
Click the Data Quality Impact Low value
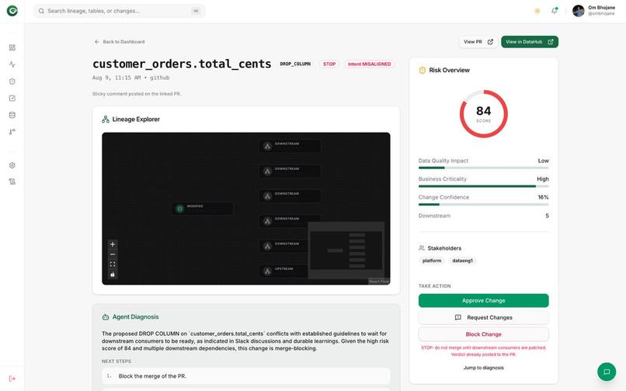(544, 161)
